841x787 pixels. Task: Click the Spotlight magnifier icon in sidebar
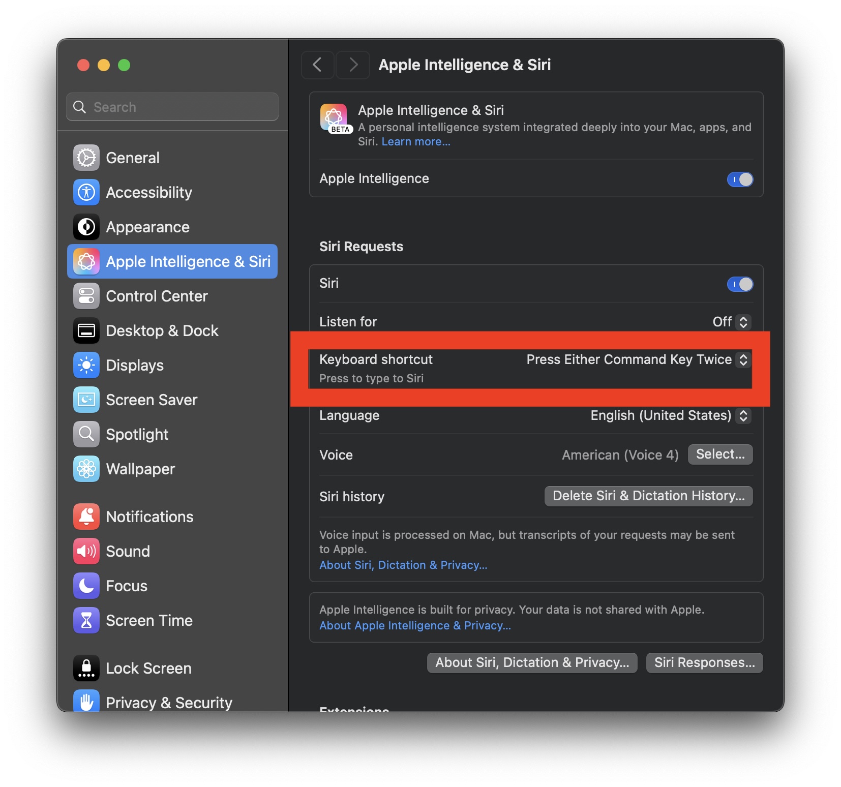(86, 434)
